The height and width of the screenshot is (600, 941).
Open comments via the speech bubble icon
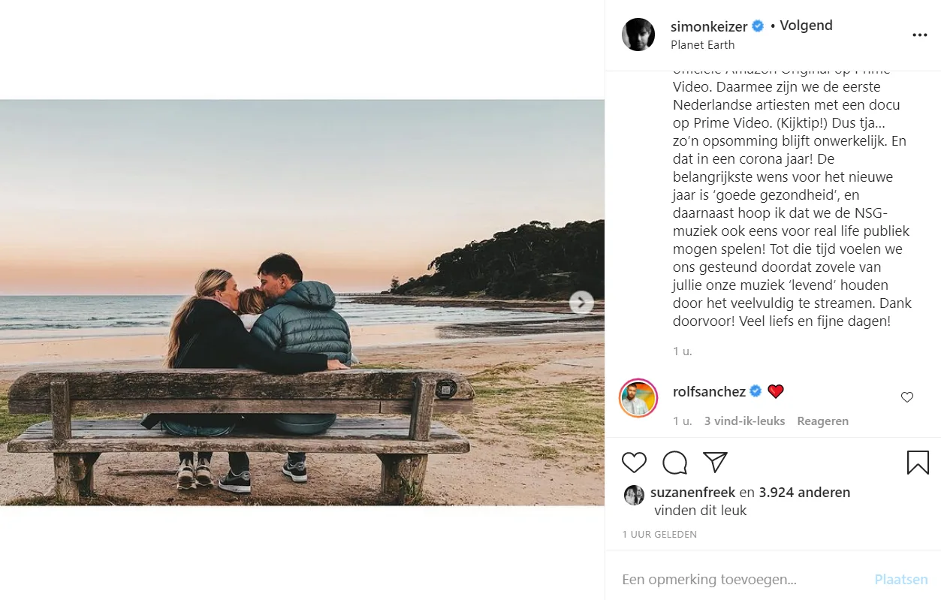point(674,463)
